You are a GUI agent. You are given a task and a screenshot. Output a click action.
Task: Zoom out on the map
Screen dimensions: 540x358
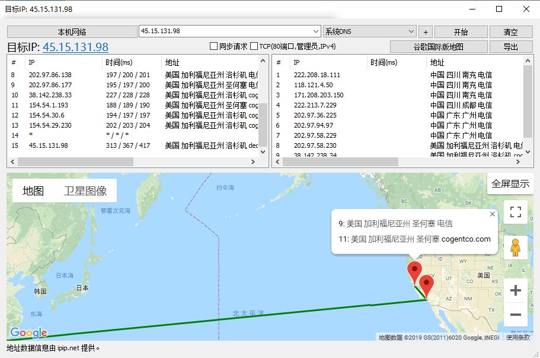coord(515,315)
